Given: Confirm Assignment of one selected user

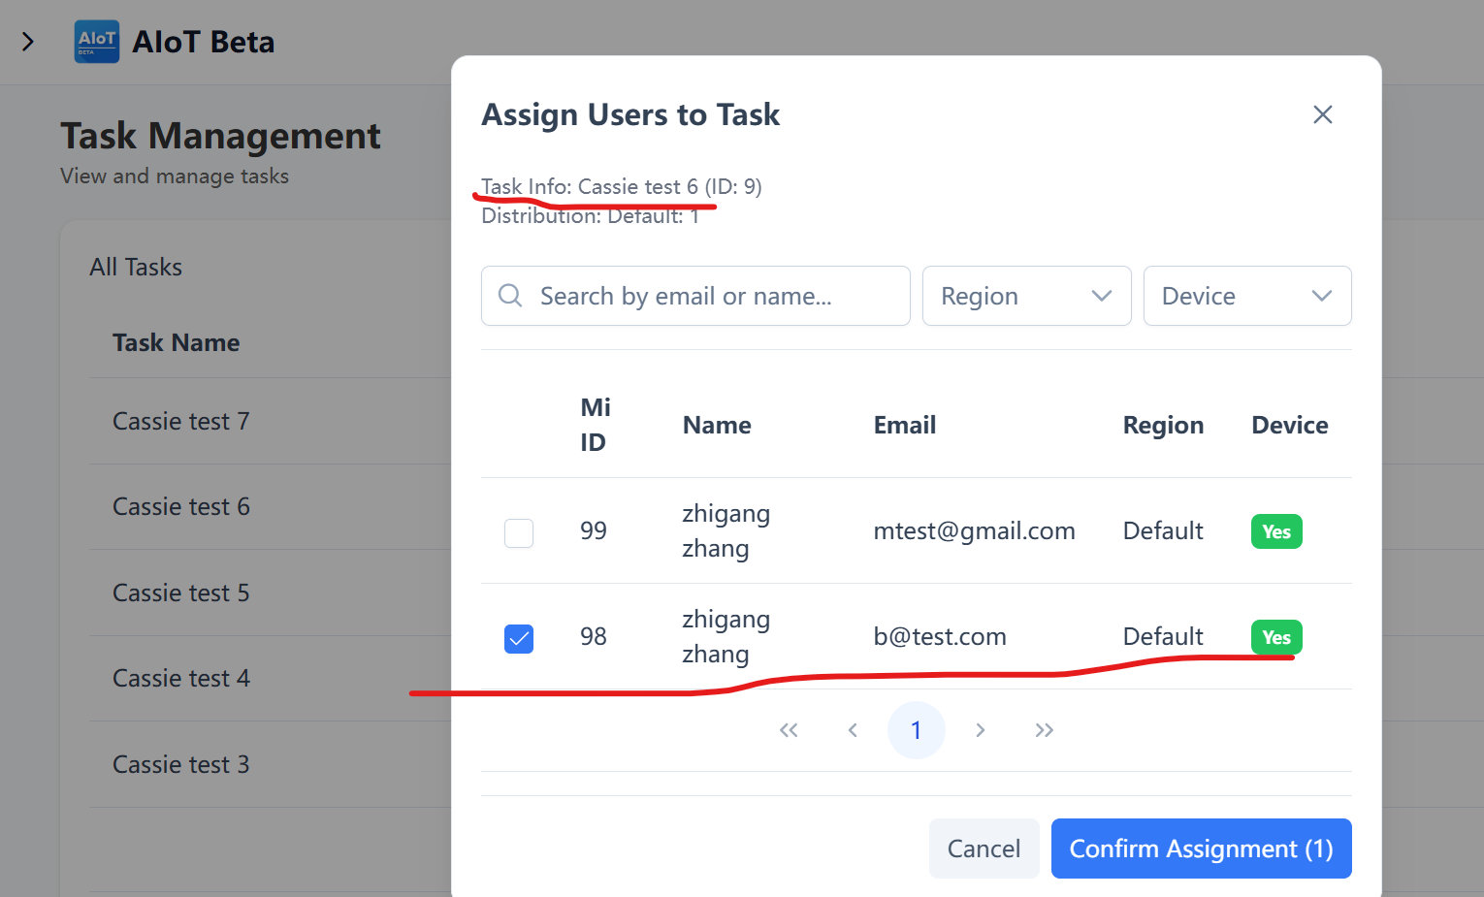Looking at the screenshot, I should pos(1201,849).
